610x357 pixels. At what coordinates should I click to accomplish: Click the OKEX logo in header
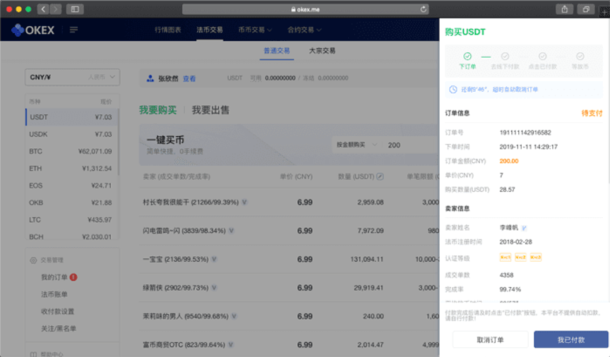click(x=37, y=30)
